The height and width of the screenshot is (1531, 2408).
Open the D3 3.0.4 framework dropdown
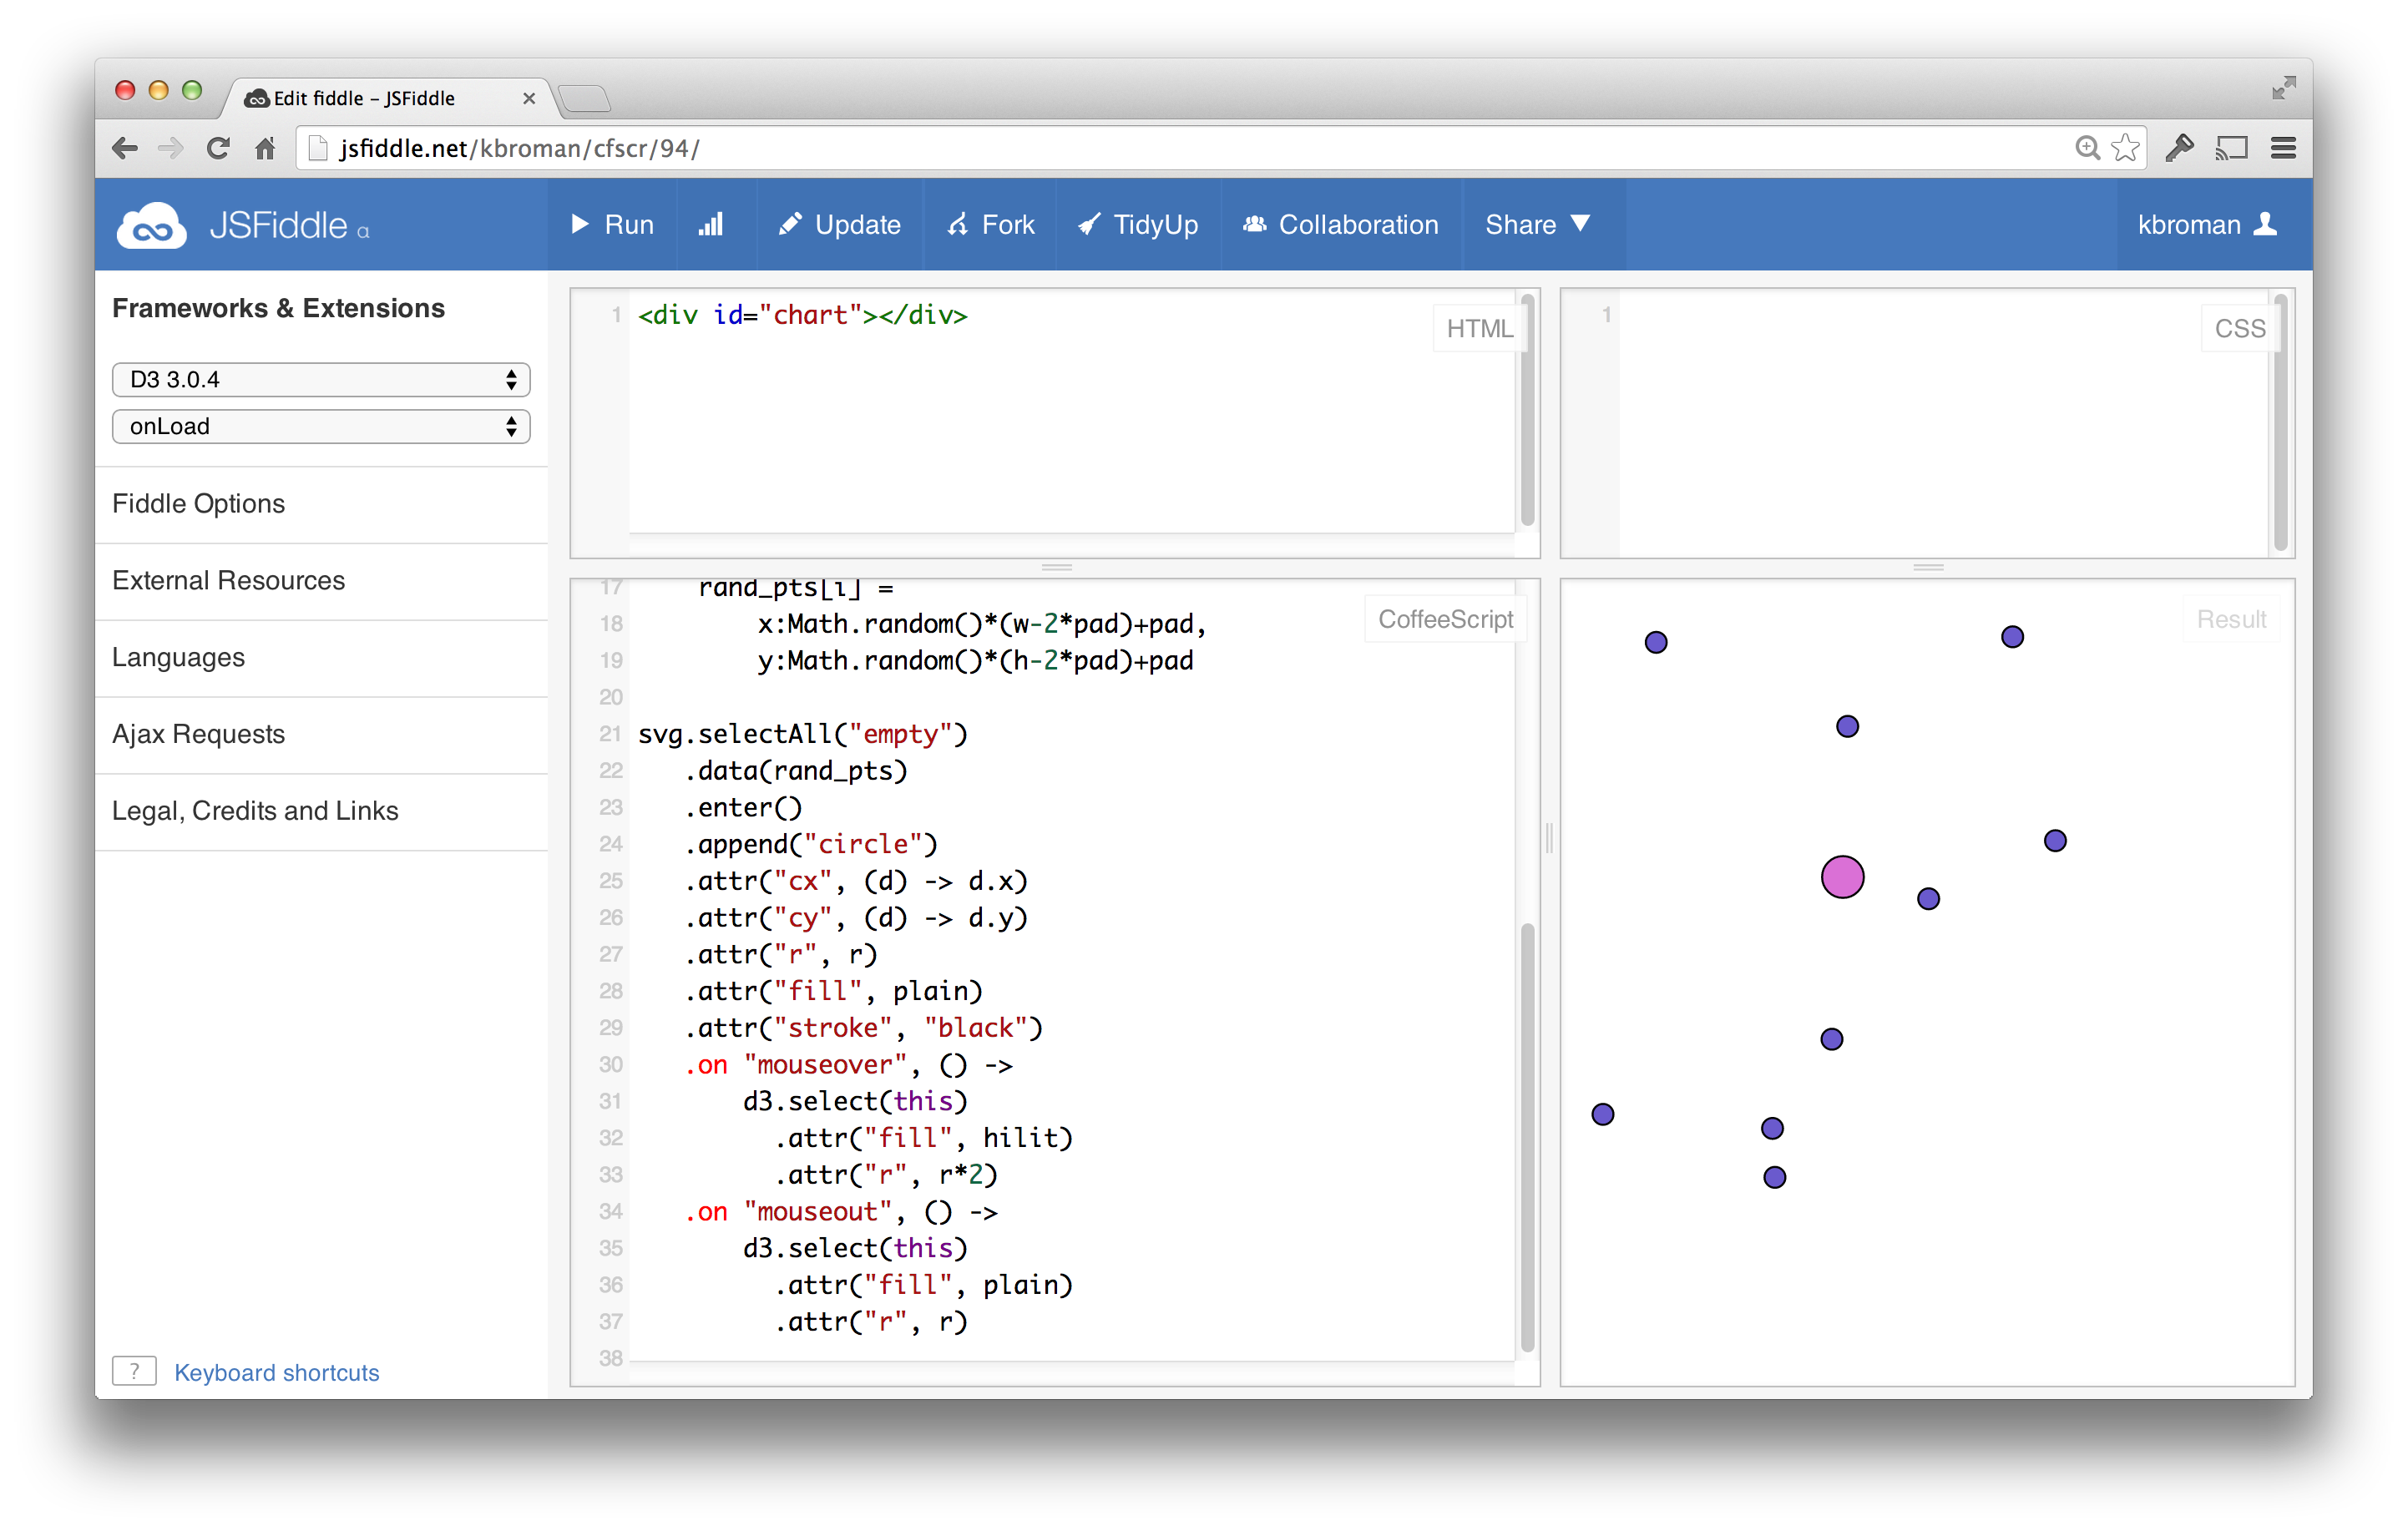click(321, 380)
